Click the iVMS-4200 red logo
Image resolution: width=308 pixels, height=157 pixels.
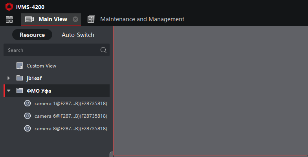click(x=9, y=7)
